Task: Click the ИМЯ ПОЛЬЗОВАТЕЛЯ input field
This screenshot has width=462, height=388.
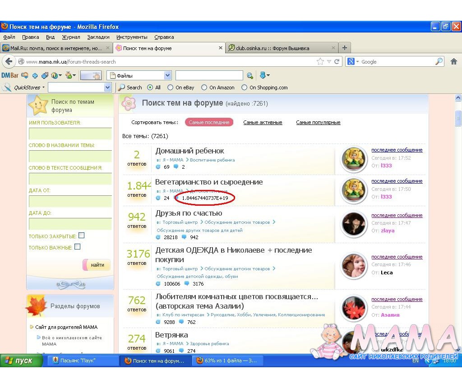Action: click(x=70, y=134)
